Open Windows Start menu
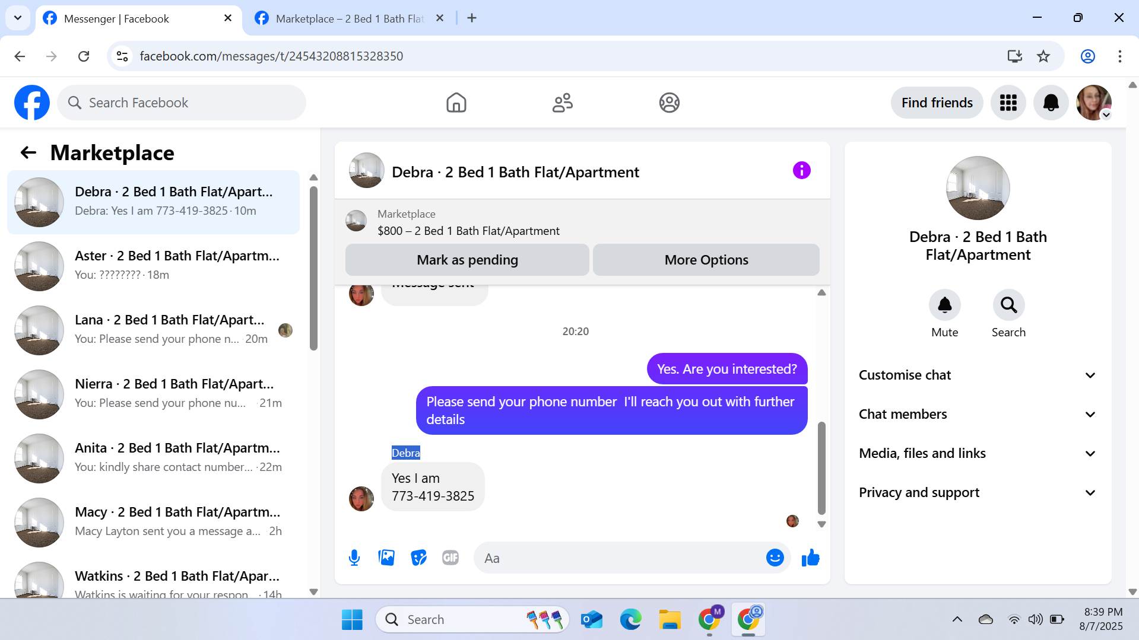 352,619
